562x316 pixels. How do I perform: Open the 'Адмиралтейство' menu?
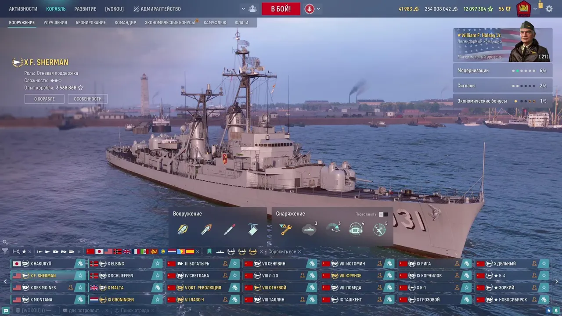(x=157, y=9)
